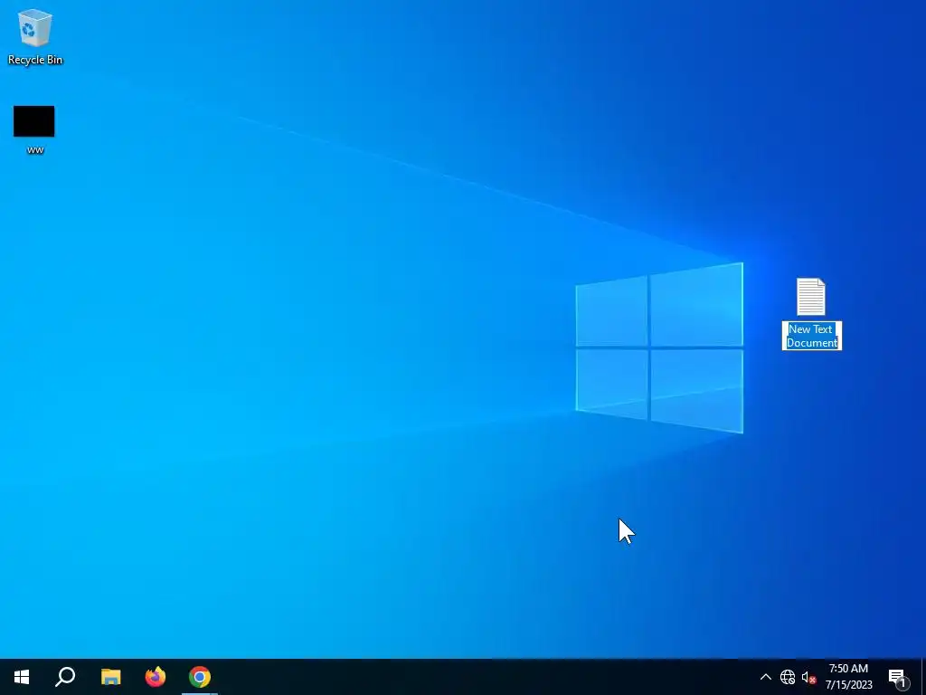Click the muted volume tray icon
926x695 pixels.
pyautogui.click(x=808, y=677)
